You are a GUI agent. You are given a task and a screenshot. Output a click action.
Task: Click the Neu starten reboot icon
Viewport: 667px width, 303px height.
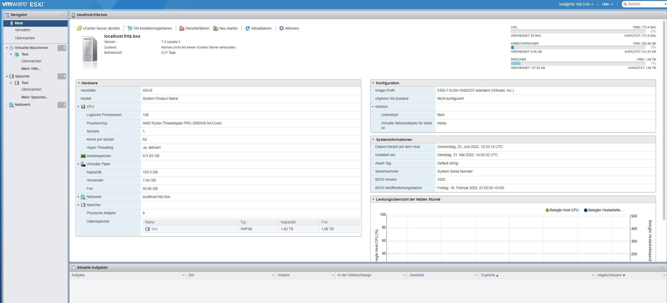click(216, 28)
